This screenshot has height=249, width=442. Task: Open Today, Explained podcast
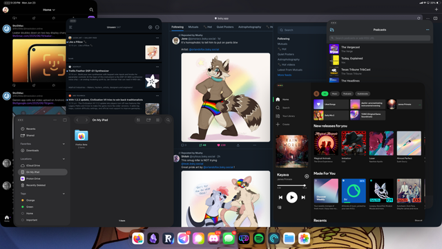pyautogui.click(x=380, y=60)
